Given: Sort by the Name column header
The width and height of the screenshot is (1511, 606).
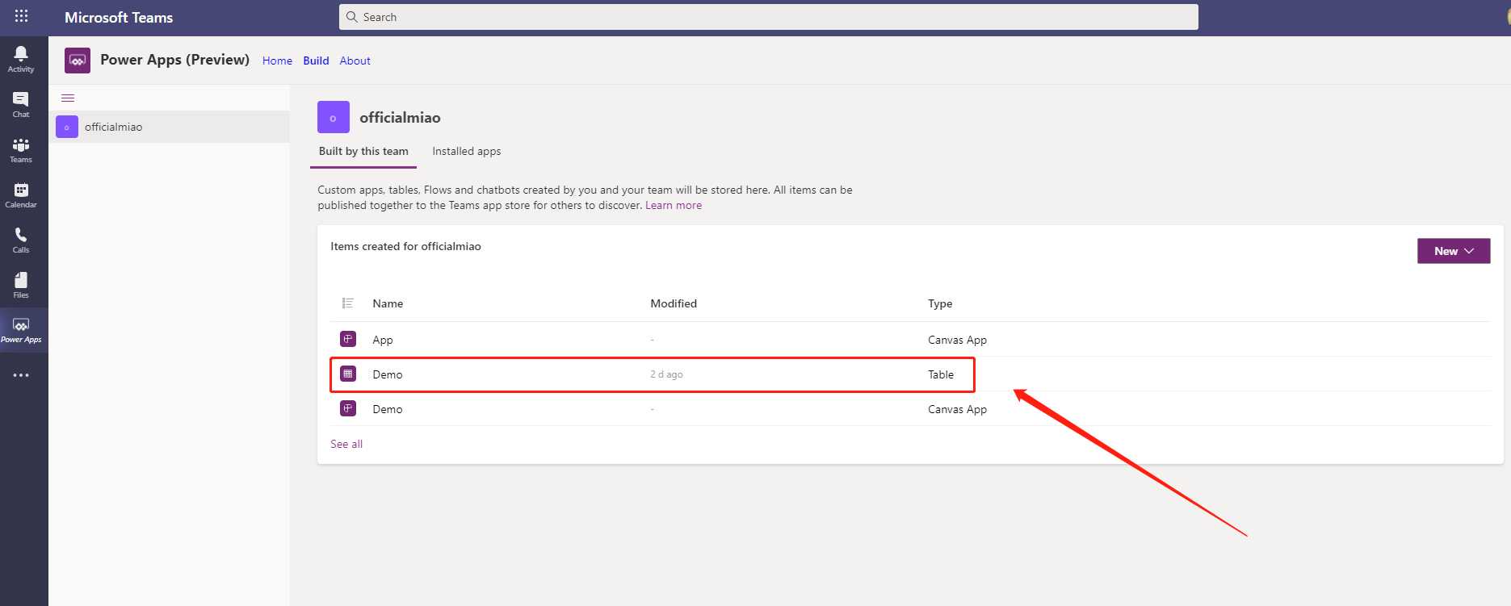Looking at the screenshot, I should tap(388, 303).
